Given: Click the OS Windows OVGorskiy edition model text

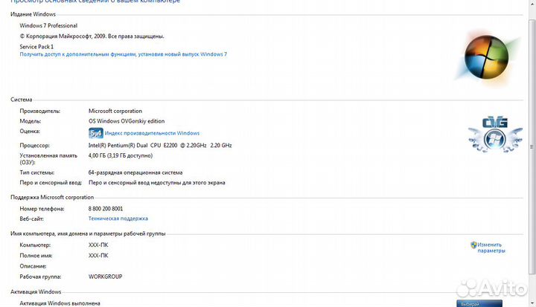Looking at the screenshot, I should (x=127, y=120).
